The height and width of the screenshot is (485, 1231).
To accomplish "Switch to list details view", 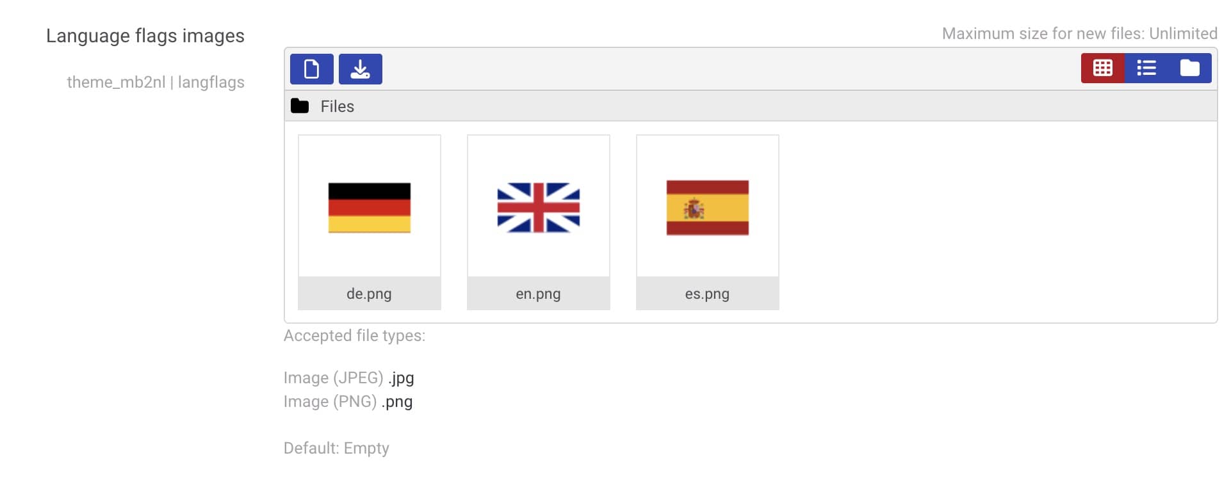I will coord(1146,68).
